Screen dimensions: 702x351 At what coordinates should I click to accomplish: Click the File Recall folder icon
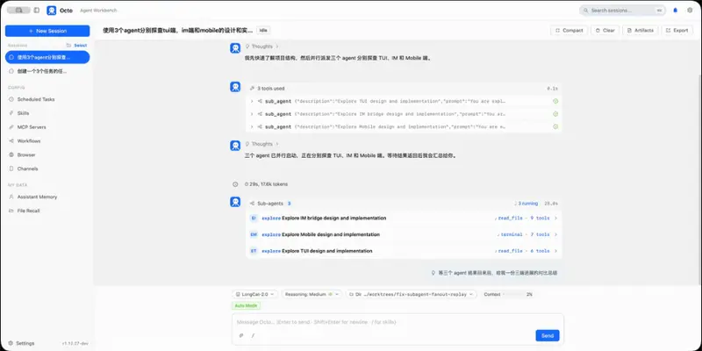(x=11, y=211)
